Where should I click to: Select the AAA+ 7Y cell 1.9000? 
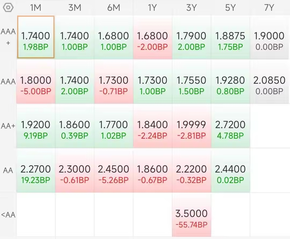click(x=269, y=37)
